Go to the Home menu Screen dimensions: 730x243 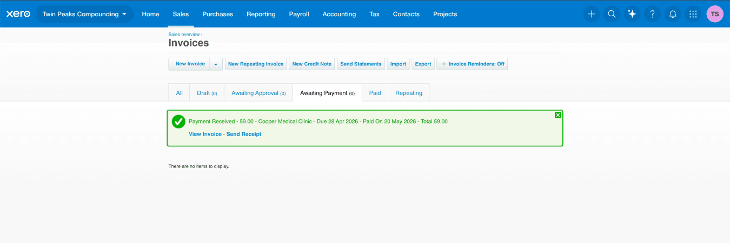pos(150,14)
